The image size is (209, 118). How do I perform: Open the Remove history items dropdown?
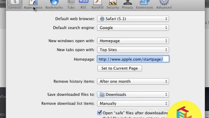click(x=133, y=81)
